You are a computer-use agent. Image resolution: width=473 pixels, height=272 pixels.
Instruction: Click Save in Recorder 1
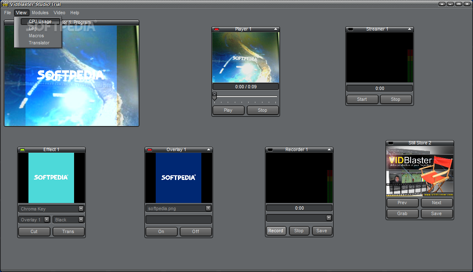tap(322, 231)
